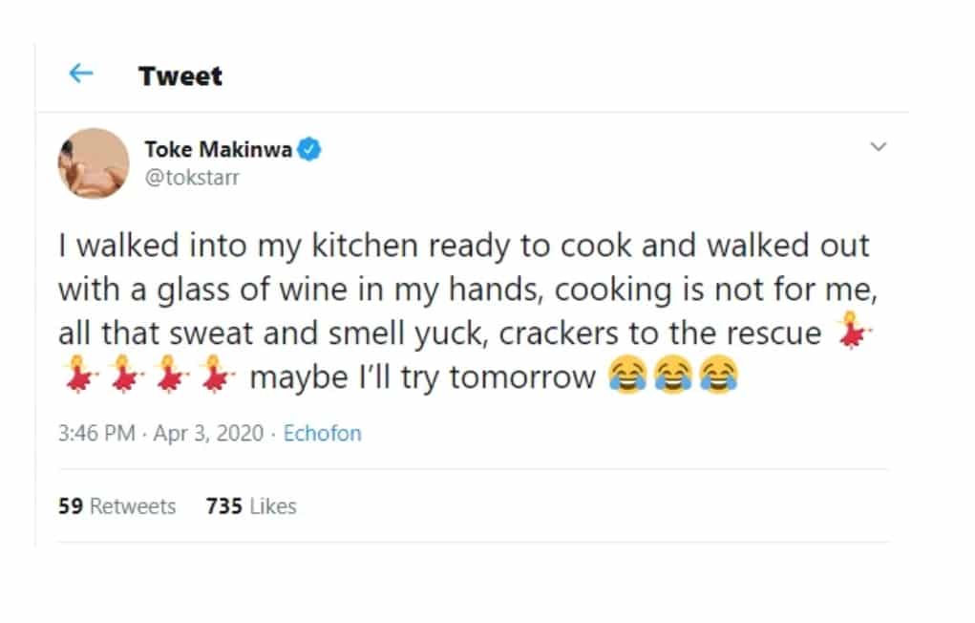This screenshot has height=623, width=975.
Task: Click the blue verified badge
Action: pyautogui.click(x=311, y=148)
